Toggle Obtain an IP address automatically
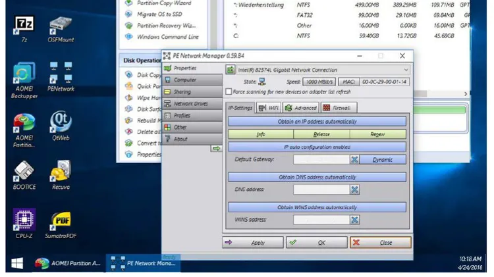This screenshot has height=277, width=494. click(x=317, y=122)
